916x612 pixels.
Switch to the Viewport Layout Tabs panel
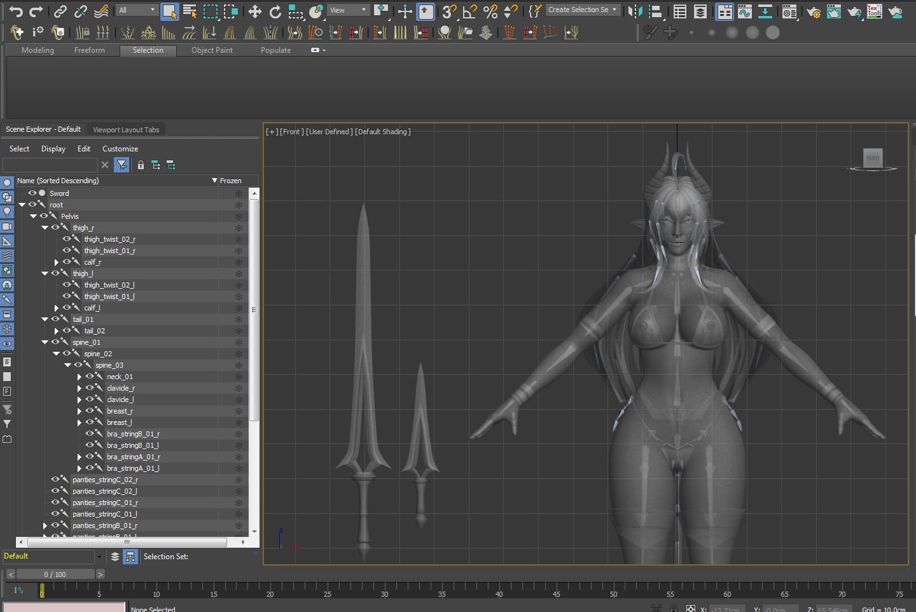click(126, 130)
